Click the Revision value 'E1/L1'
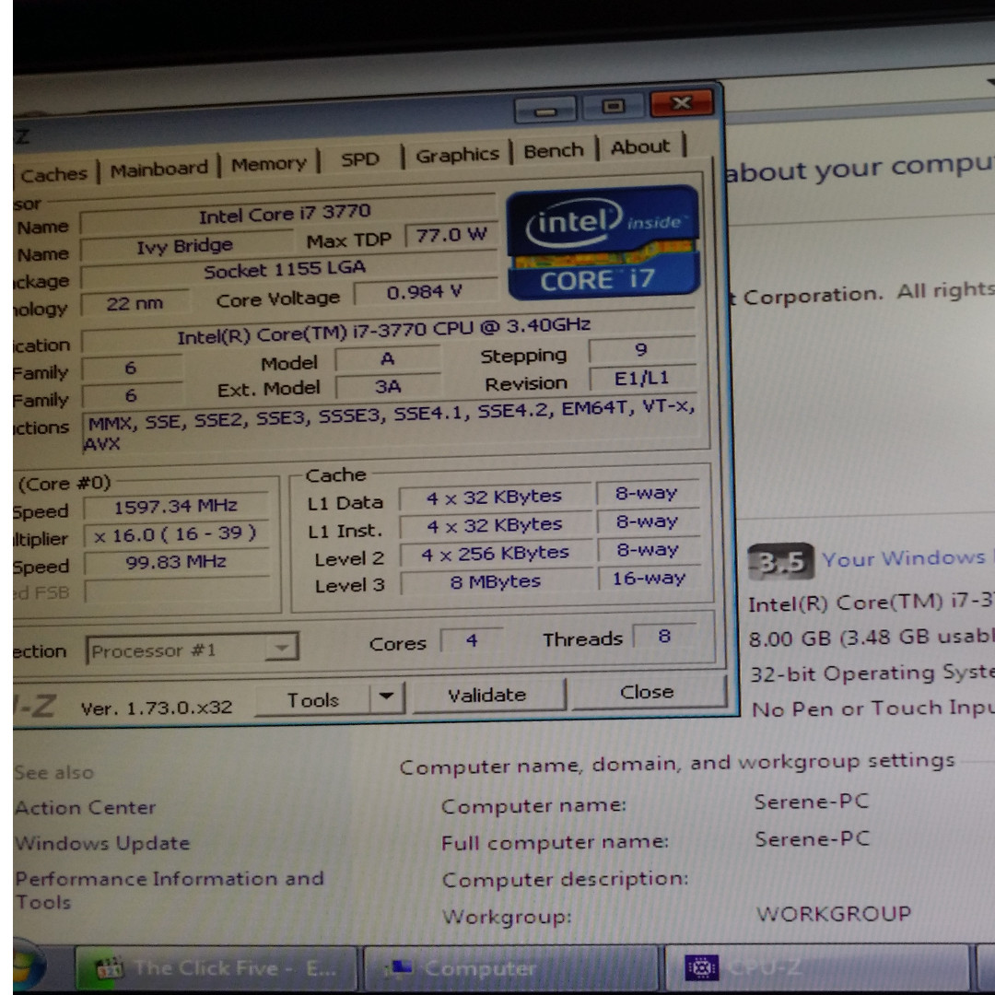Viewport: 995px width, 995px height. pos(642,379)
